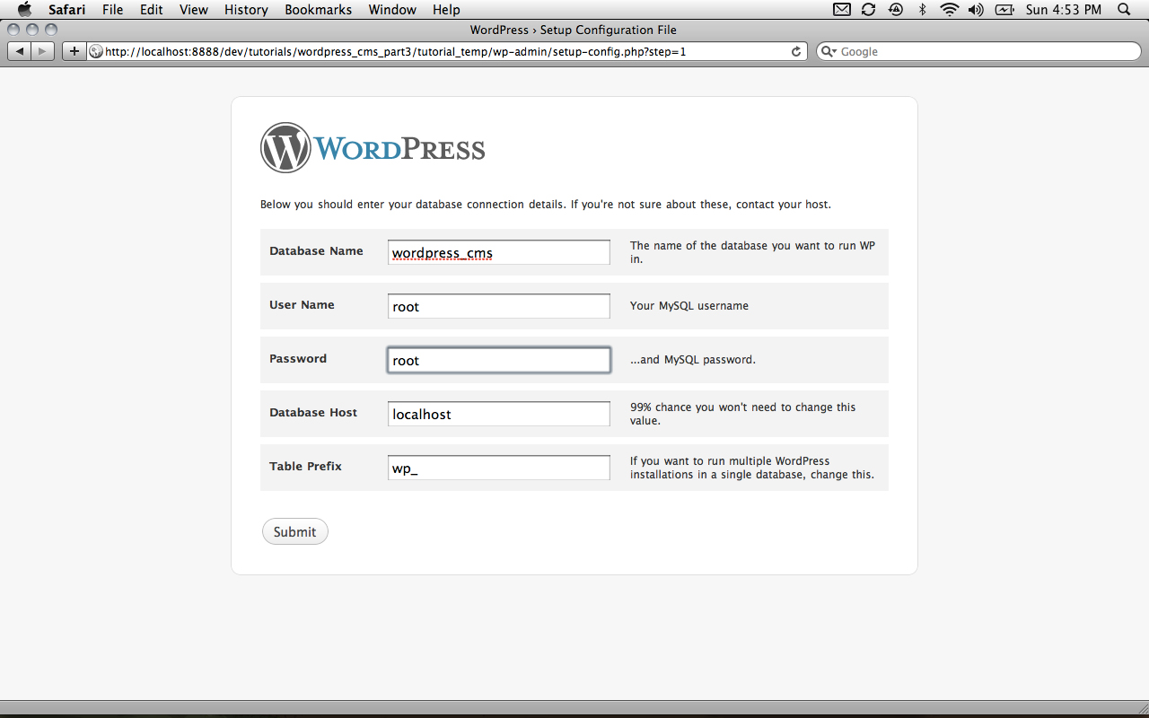The image size is (1149, 718).
Task: Click the 'Below you should enter' instruction text
Action: pyautogui.click(x=546, y=205)
